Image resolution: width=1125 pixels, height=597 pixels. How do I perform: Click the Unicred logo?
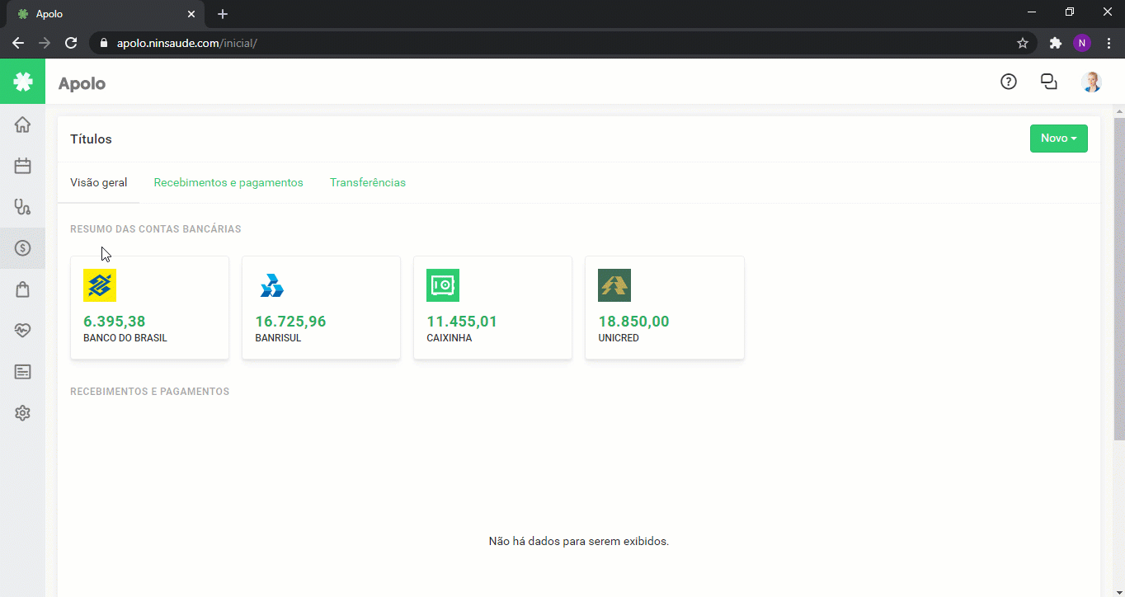point(614,285)
